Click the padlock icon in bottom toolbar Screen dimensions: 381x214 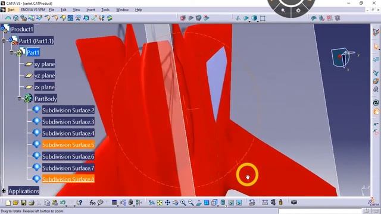tap(281, 202)
